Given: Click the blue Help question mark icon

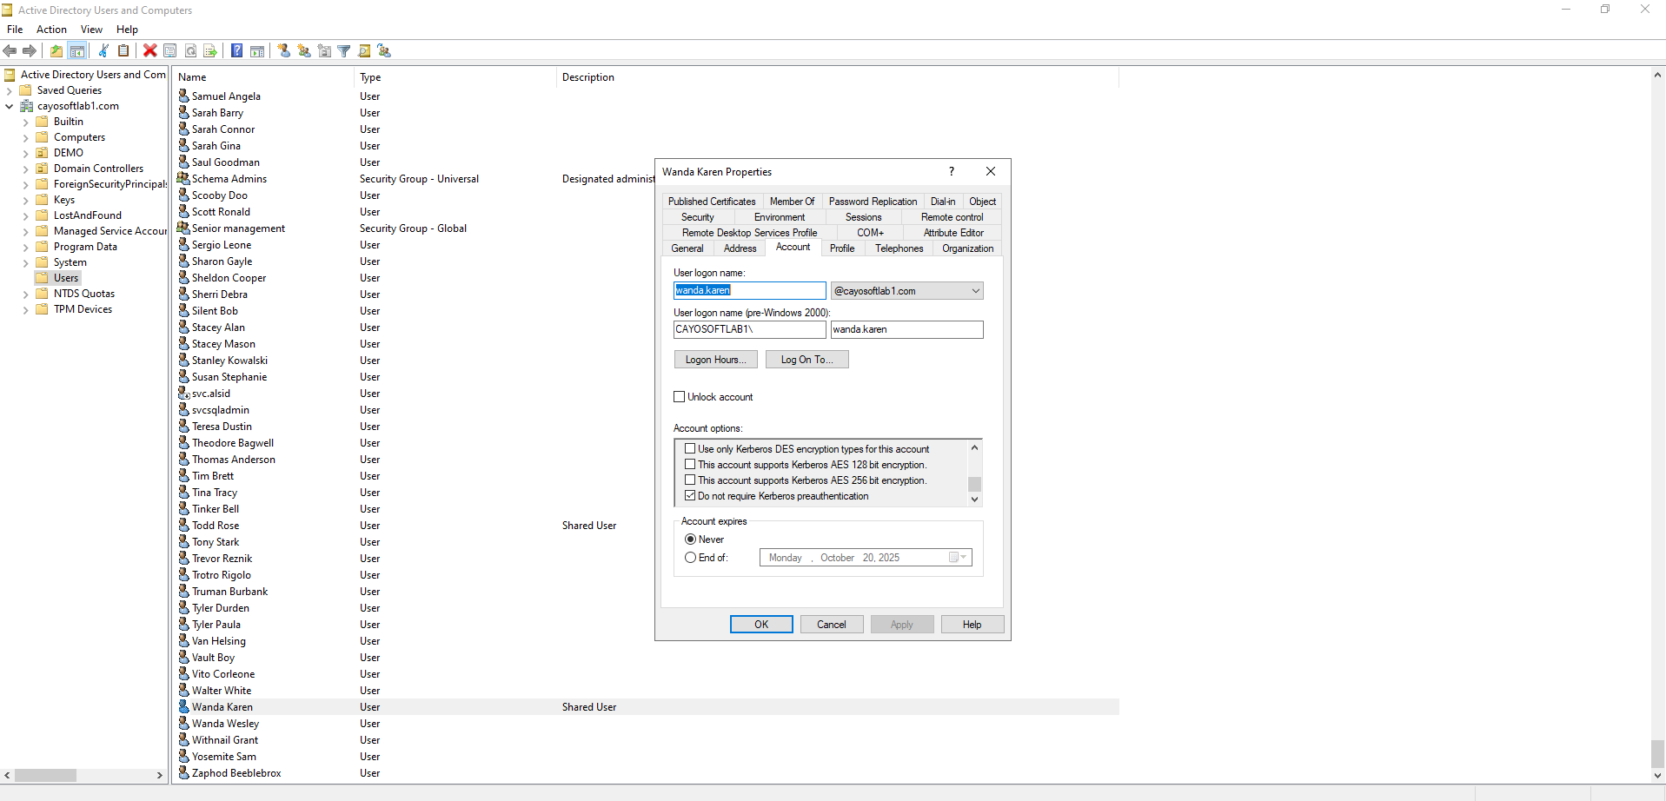Looking at the screenshot, I should click(x=236, y=50).
